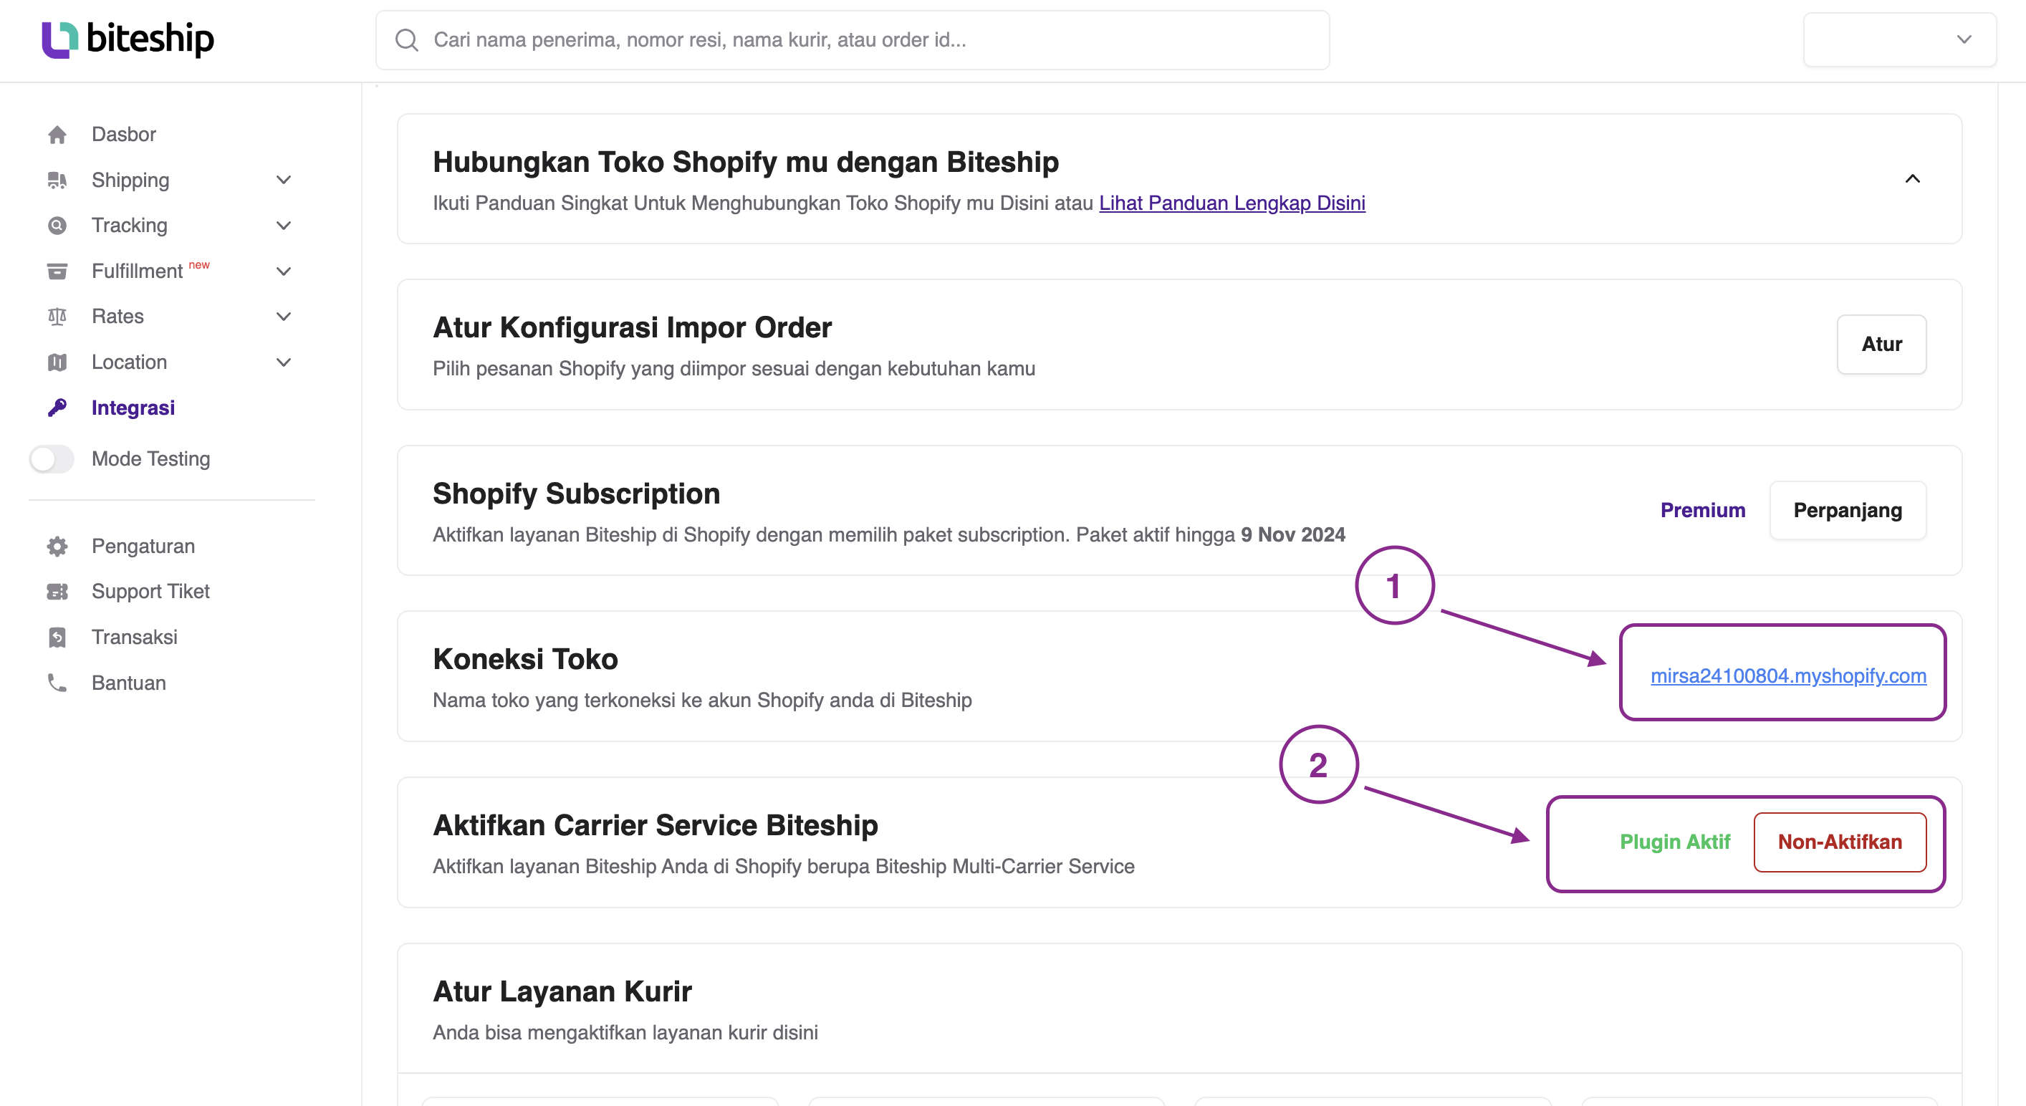Click the Premium subscription label
This screenshot has width=2026, height=1106.
(x=1703, y=511)
